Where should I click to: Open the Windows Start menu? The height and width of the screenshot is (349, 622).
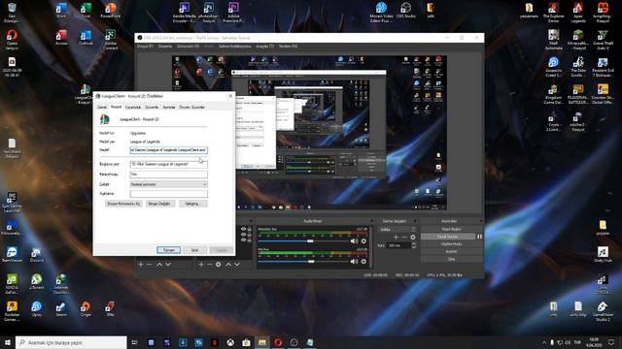(8, 342)
